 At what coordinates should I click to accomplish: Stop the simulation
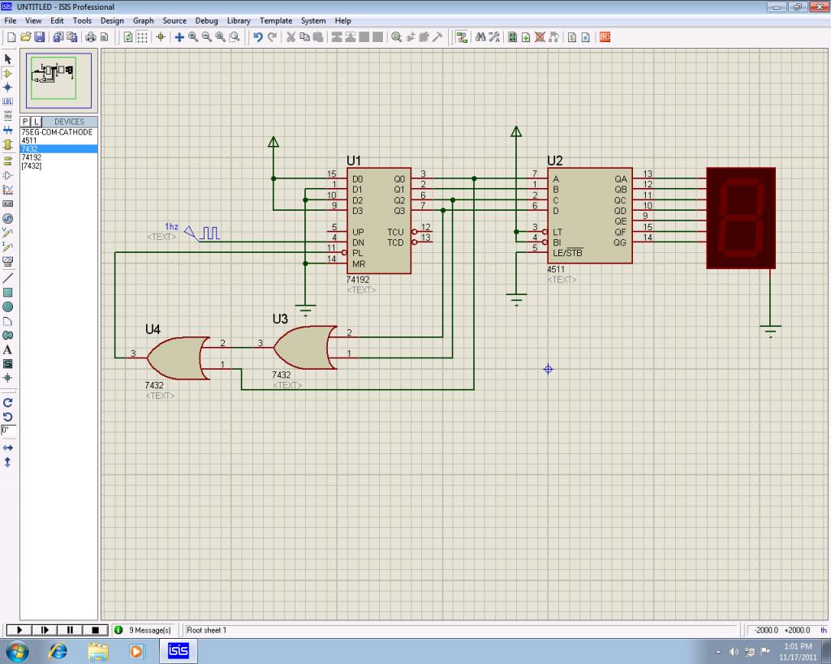coord(95,630)
